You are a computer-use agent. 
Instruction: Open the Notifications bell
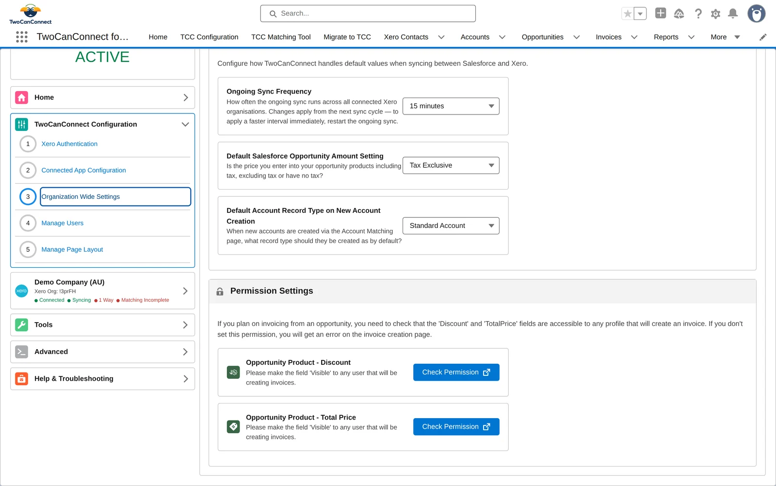point(733,14)
